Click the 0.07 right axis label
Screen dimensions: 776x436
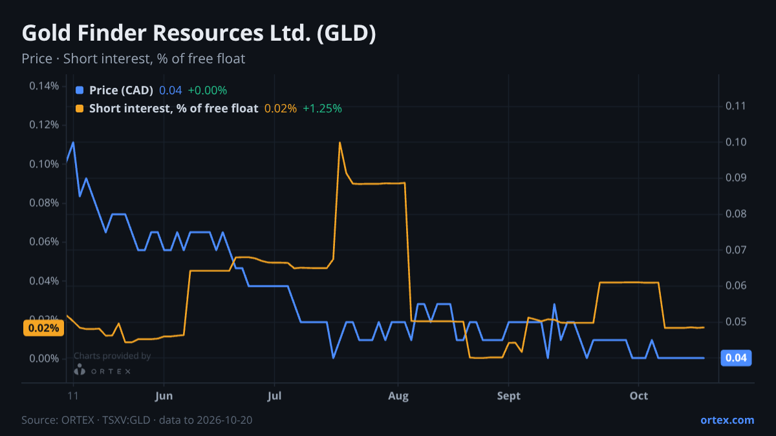tap(736, 250)
